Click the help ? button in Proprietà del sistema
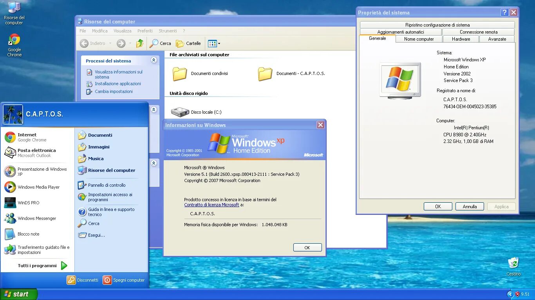535x300 pixels. [x=504, y=12]
